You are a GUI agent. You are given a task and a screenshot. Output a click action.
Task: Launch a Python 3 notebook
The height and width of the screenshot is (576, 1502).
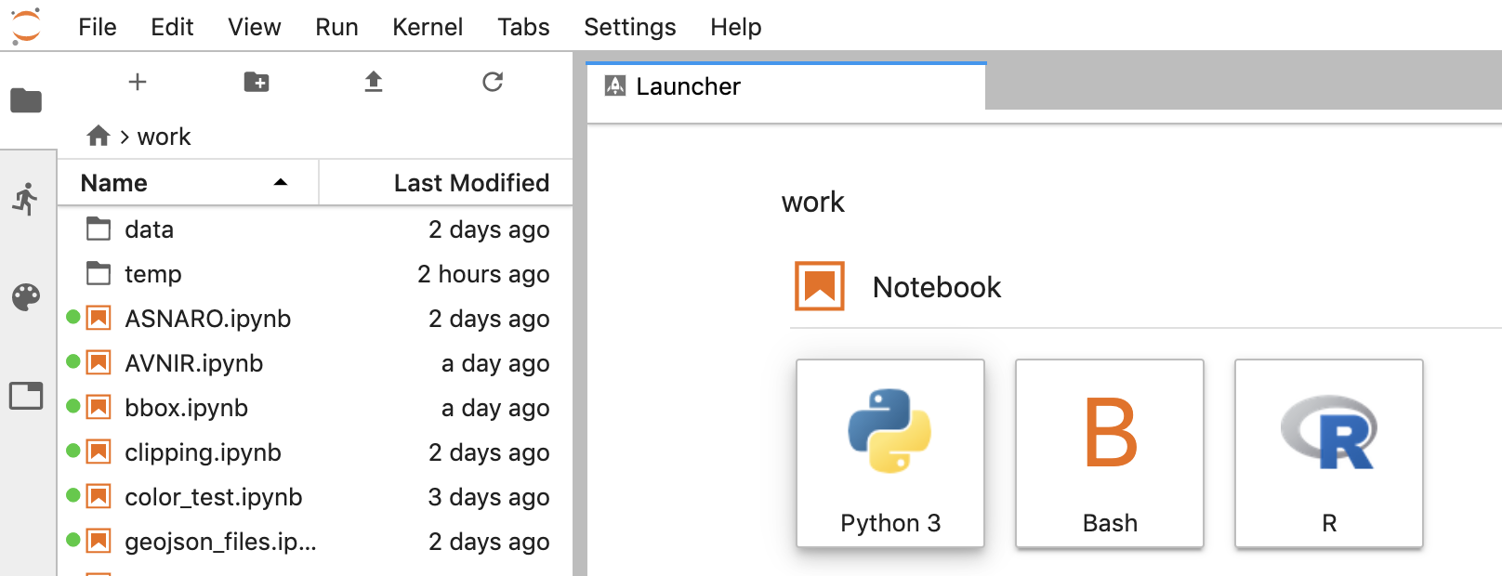click(x=890, y=453)
